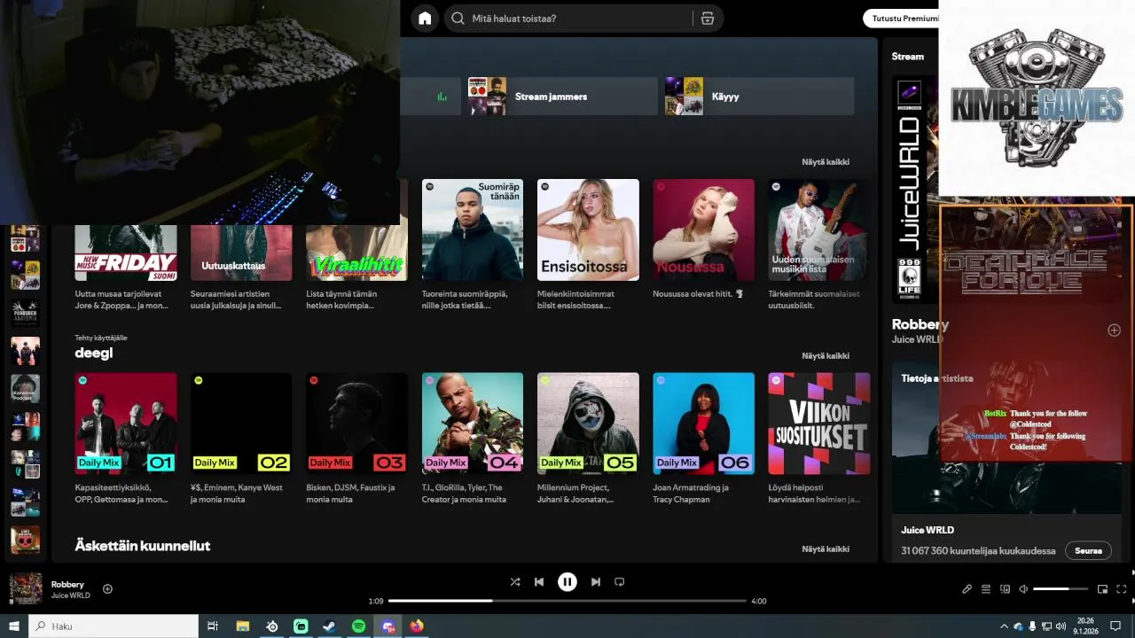Open Streamlabs green taskbar icon
The height and width of the screenshot is (638, 1135).
tap(301, 626)
